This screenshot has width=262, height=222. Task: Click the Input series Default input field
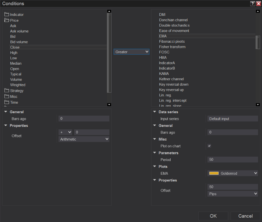tap(232, 119)
